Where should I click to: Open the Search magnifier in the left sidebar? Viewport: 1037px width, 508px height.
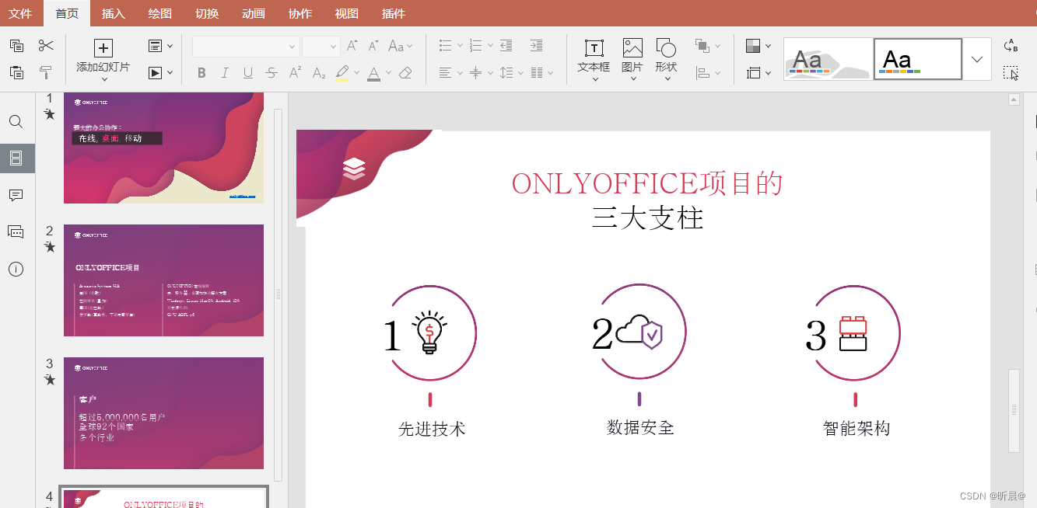tap(16, 122)
